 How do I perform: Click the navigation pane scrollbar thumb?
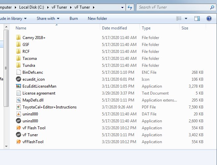(6, 68)
